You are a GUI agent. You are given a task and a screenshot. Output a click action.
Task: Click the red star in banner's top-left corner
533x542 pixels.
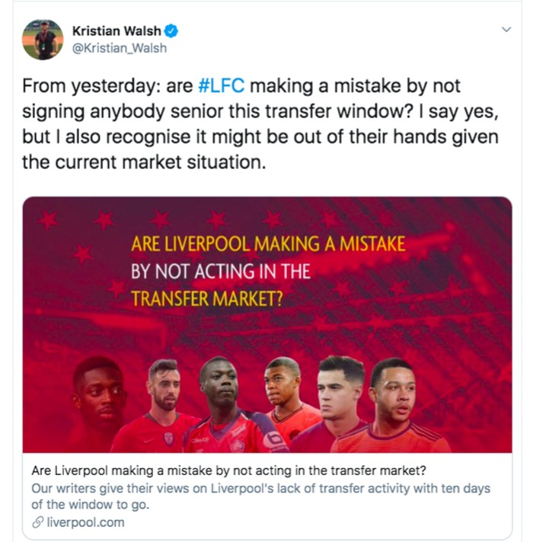coord(48,220)
